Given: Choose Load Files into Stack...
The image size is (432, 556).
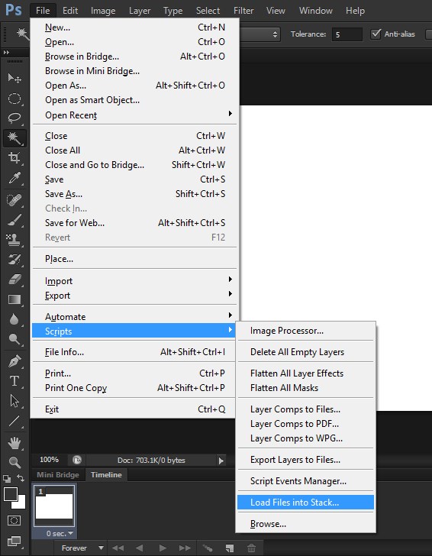Looking at the screenshot, I should click(x=305, y=503).
